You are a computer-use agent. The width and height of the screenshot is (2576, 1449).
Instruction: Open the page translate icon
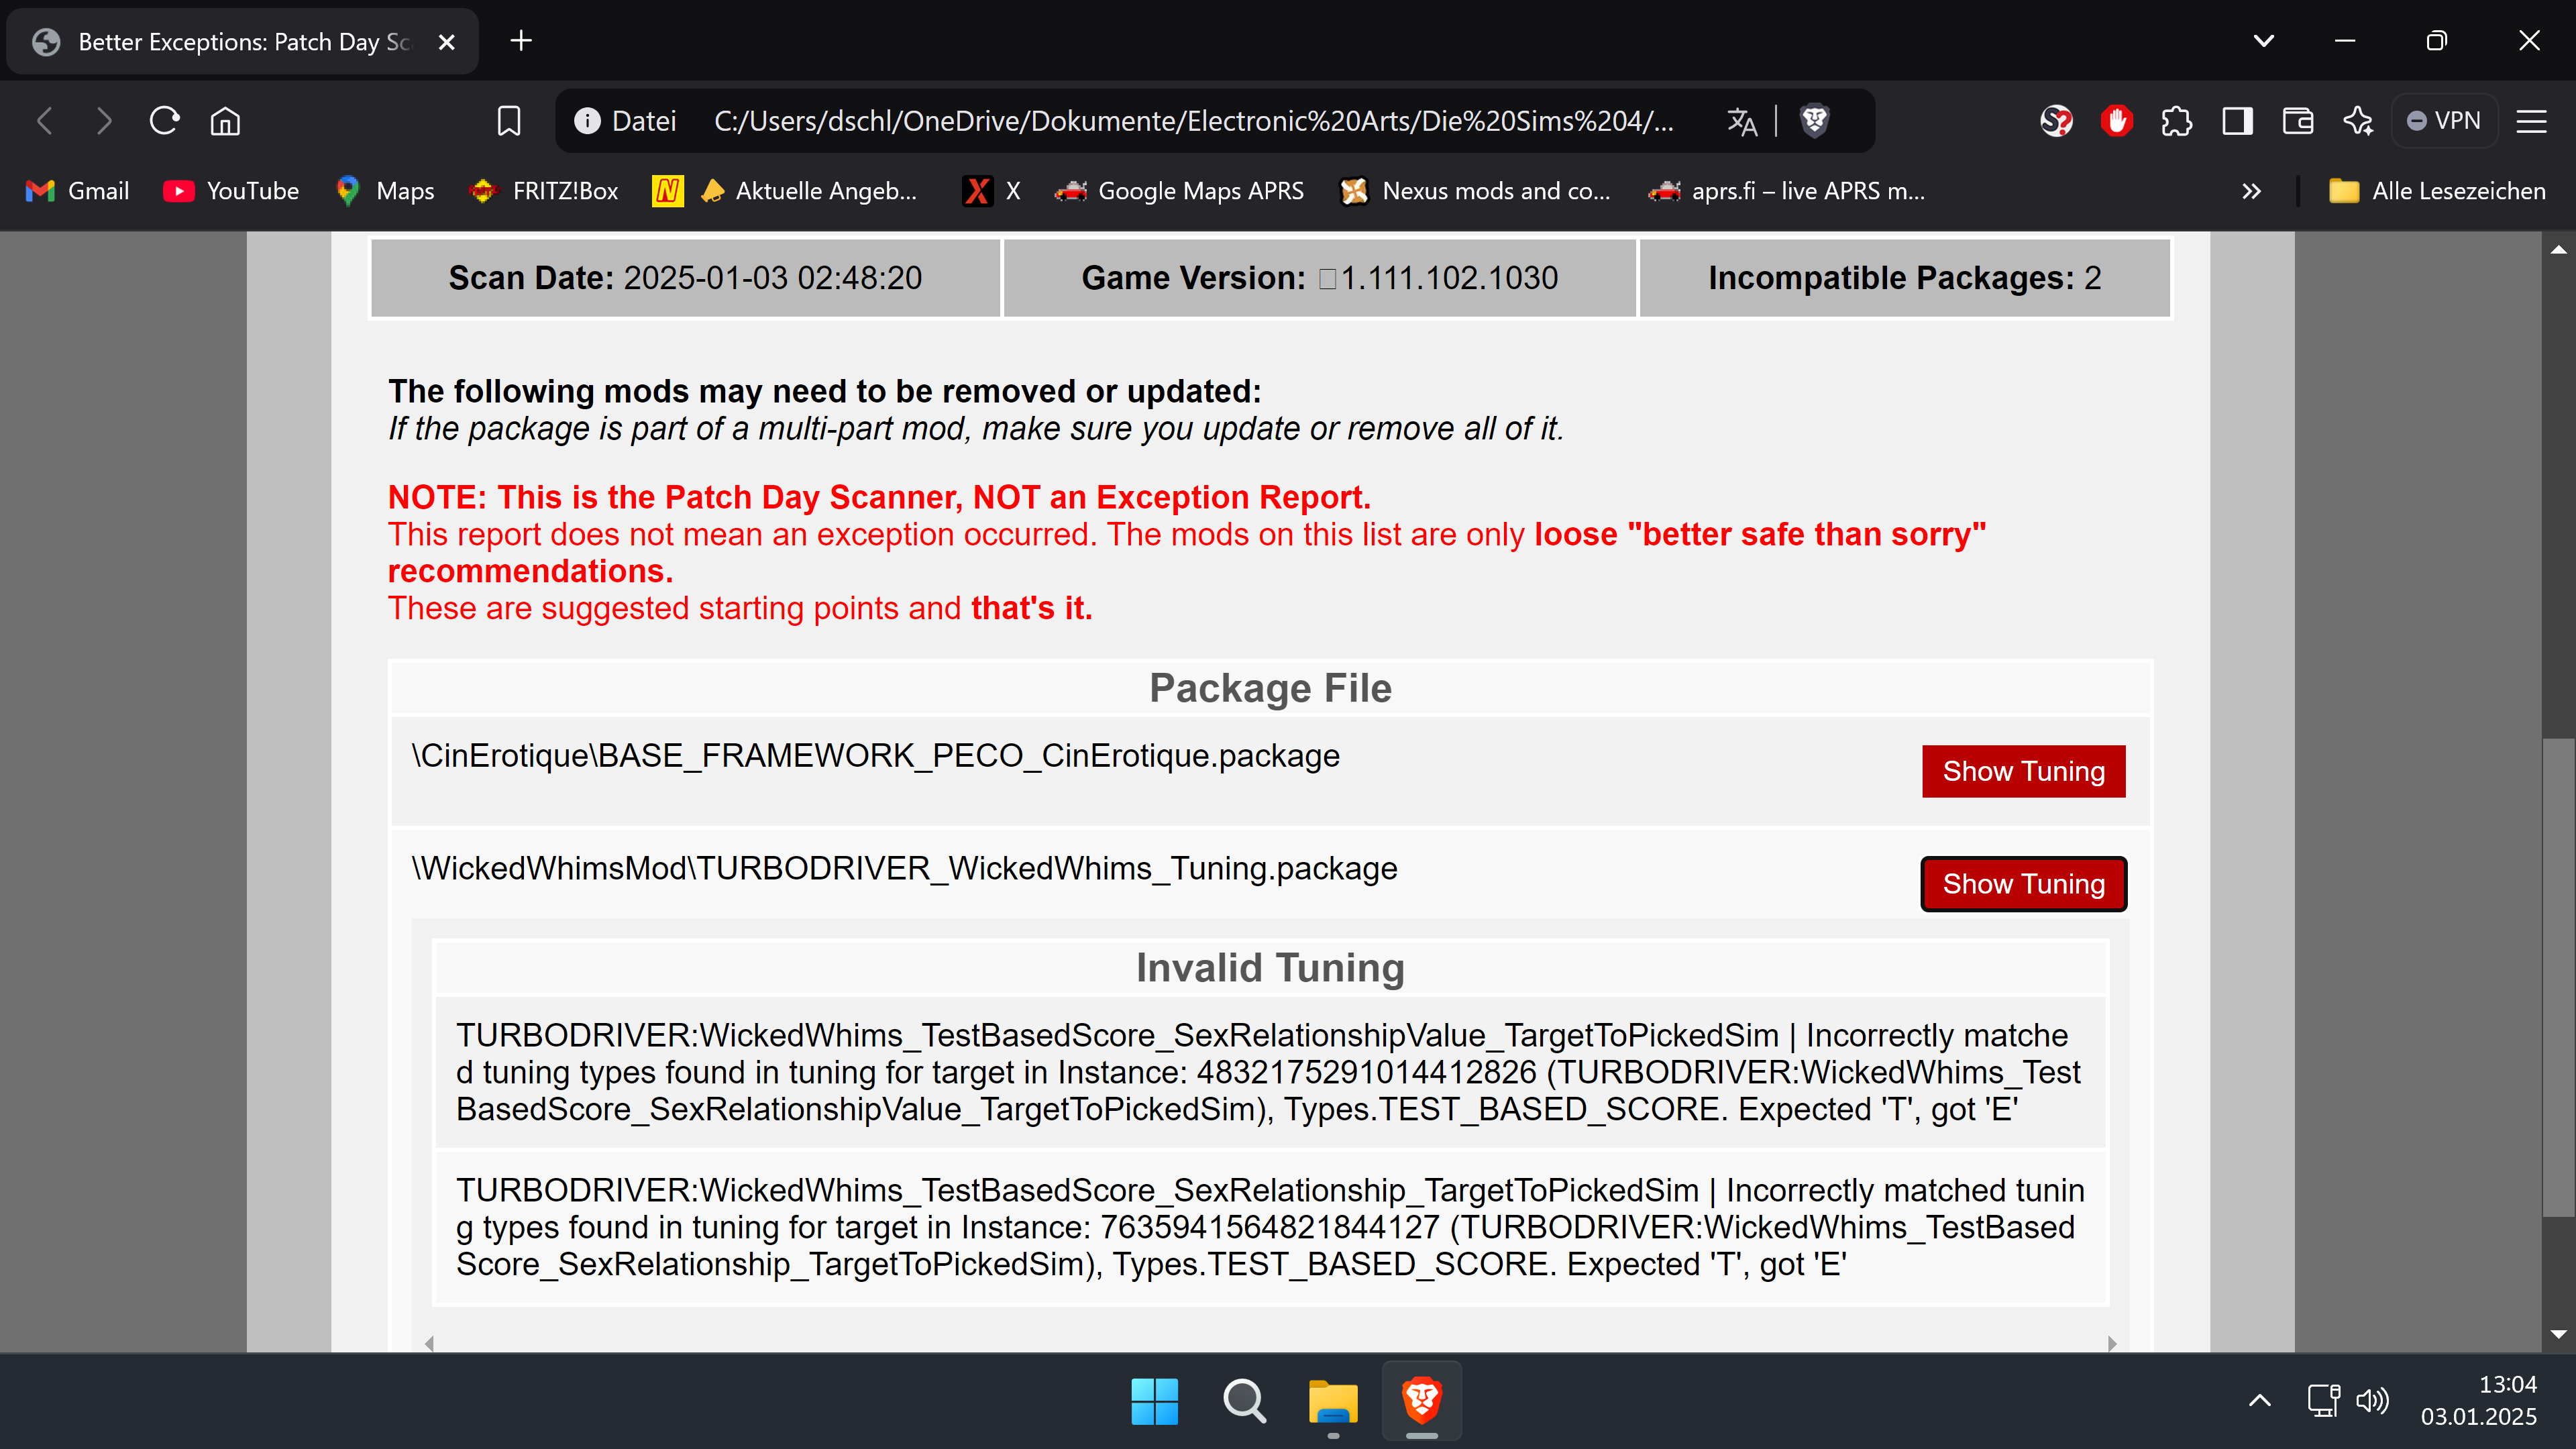(1742, 120)
